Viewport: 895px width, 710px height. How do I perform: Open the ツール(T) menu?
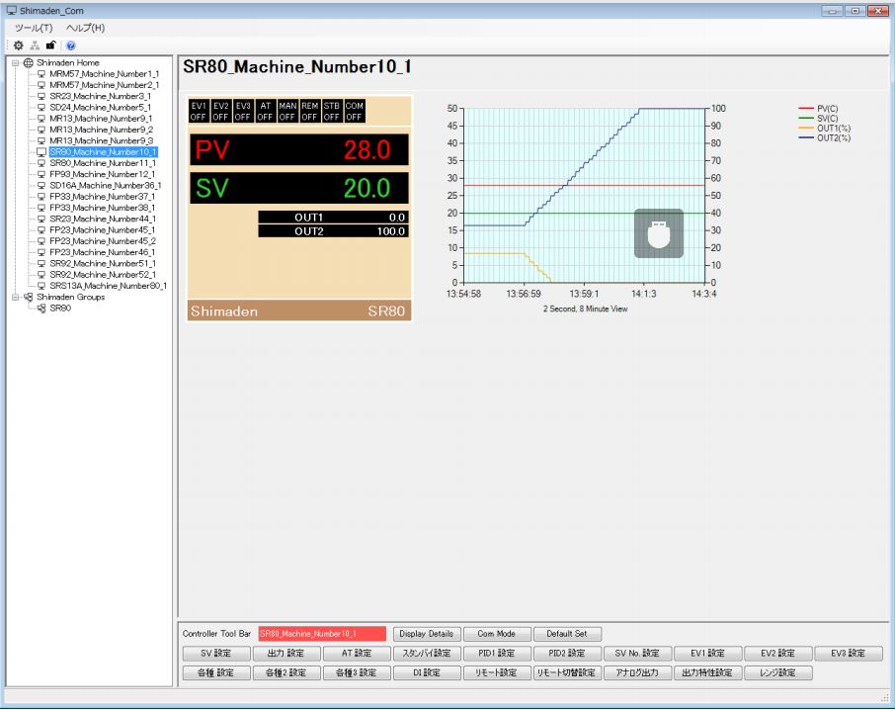point(33,28)
